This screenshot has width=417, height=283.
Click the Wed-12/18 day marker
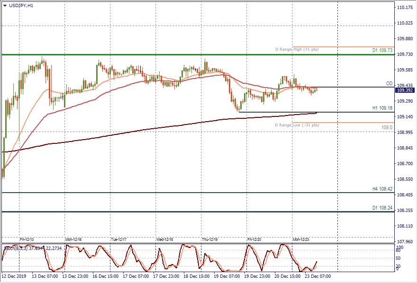(x=164, y=239)
